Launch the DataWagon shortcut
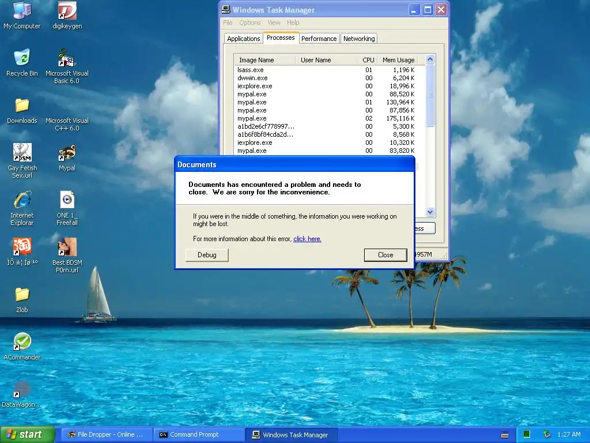 point(22,394)
